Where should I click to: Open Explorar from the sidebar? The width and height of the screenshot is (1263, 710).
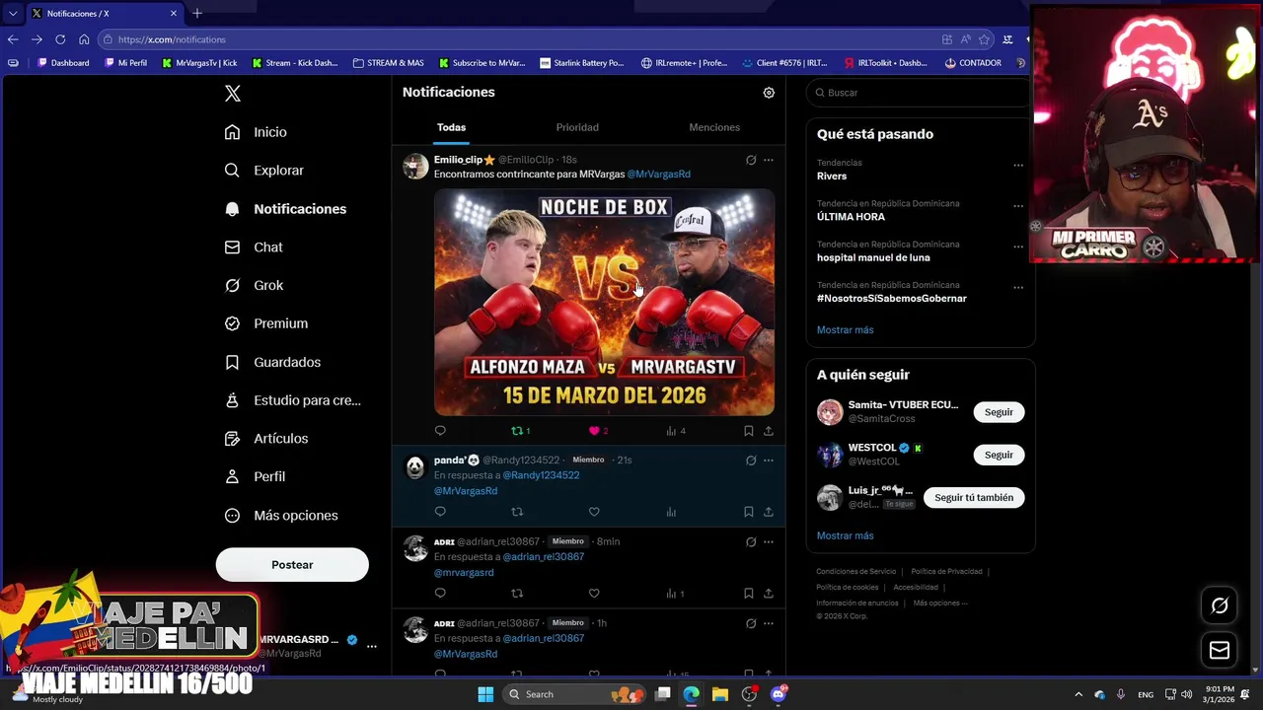point(264,171)
